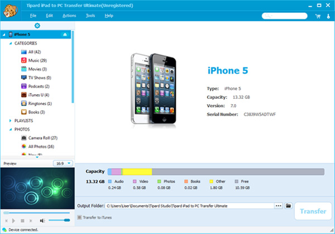
Task: Click the Free 10.59 GB value
Action: tap(242, 188)
